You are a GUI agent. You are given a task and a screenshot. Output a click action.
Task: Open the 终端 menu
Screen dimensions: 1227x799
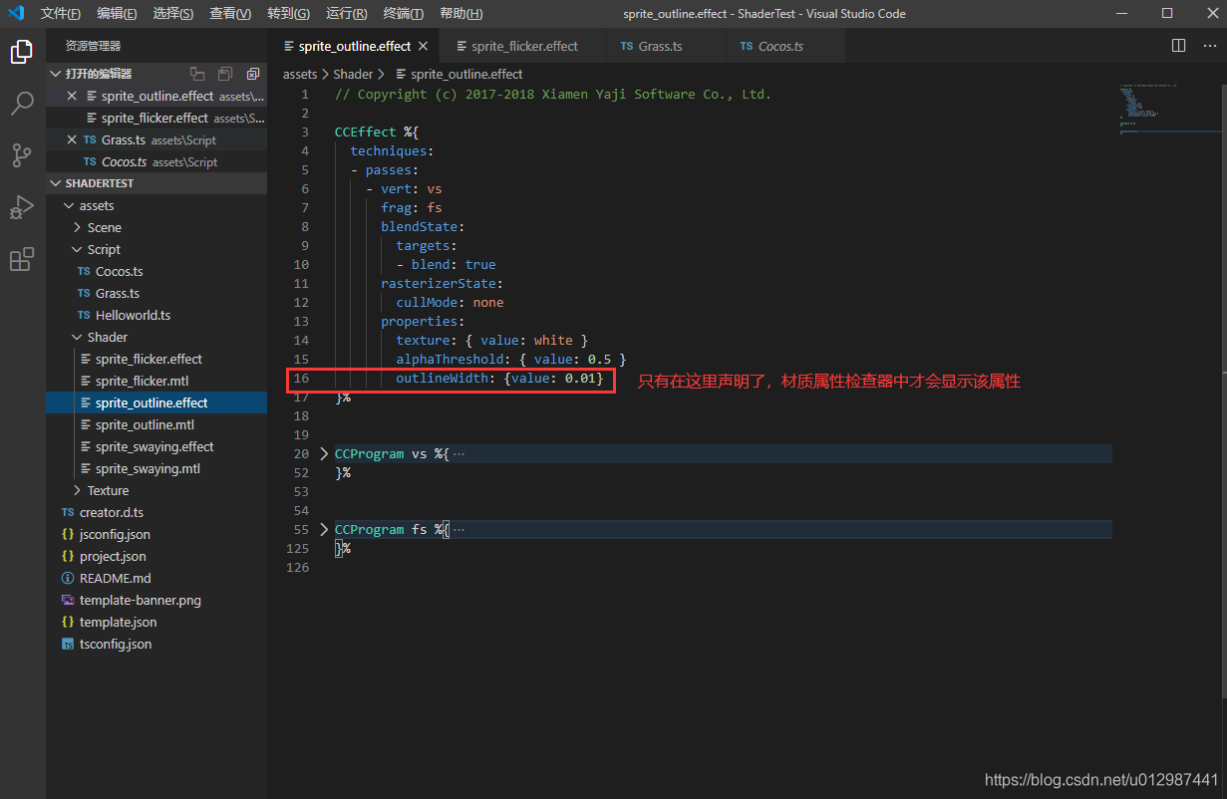(x=403, y=13)
